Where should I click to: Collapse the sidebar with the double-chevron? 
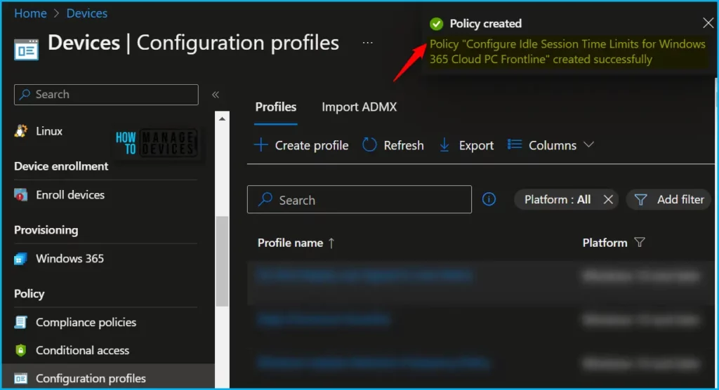tap(215, 95)
